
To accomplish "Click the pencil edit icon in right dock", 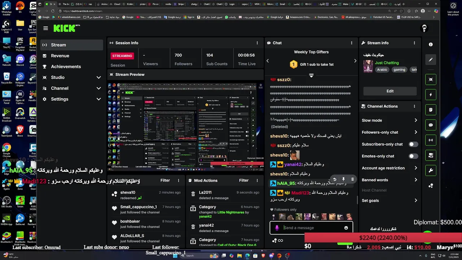I will tap(431, 60).
